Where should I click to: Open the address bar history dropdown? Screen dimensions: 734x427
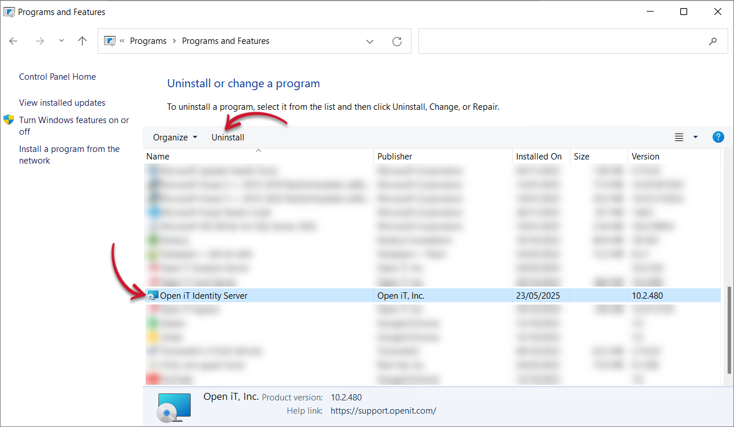pos(370,41)
